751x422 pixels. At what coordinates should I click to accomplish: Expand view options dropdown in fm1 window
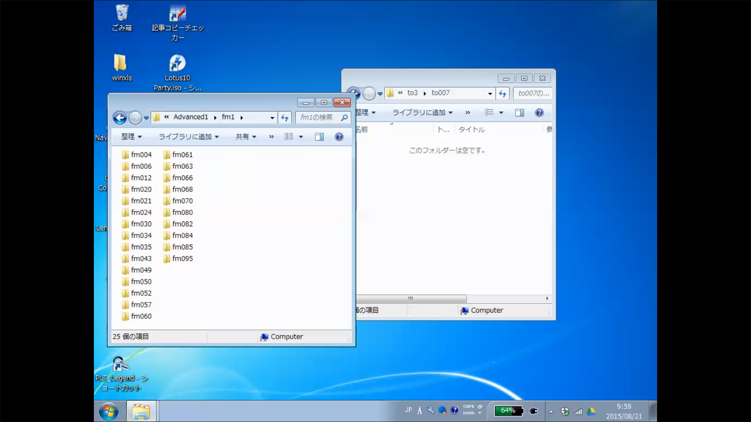[x=301, y=137]
